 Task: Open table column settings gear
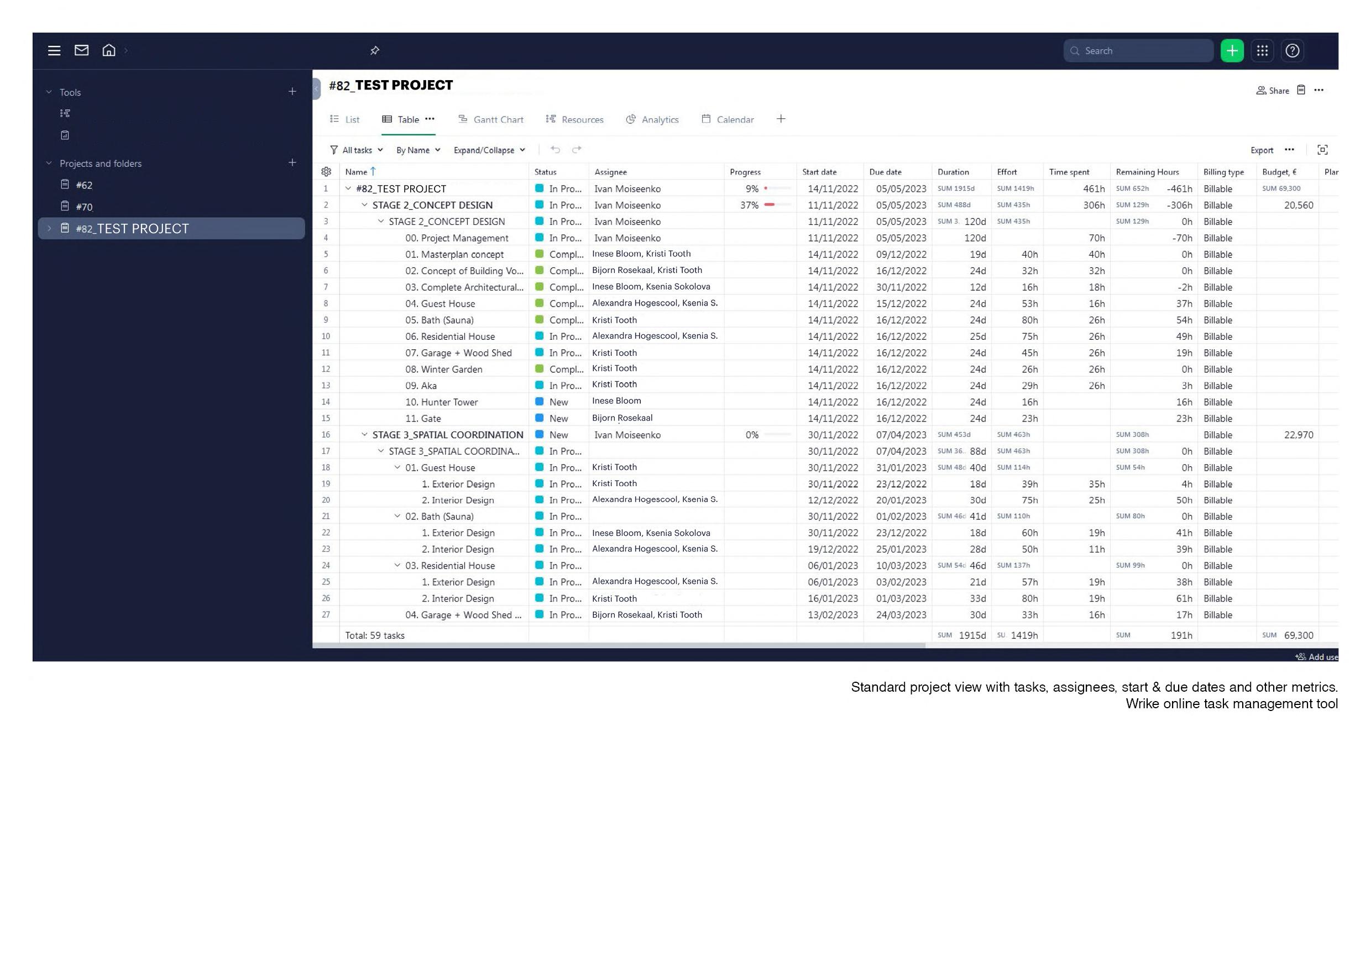pos(326,172)
